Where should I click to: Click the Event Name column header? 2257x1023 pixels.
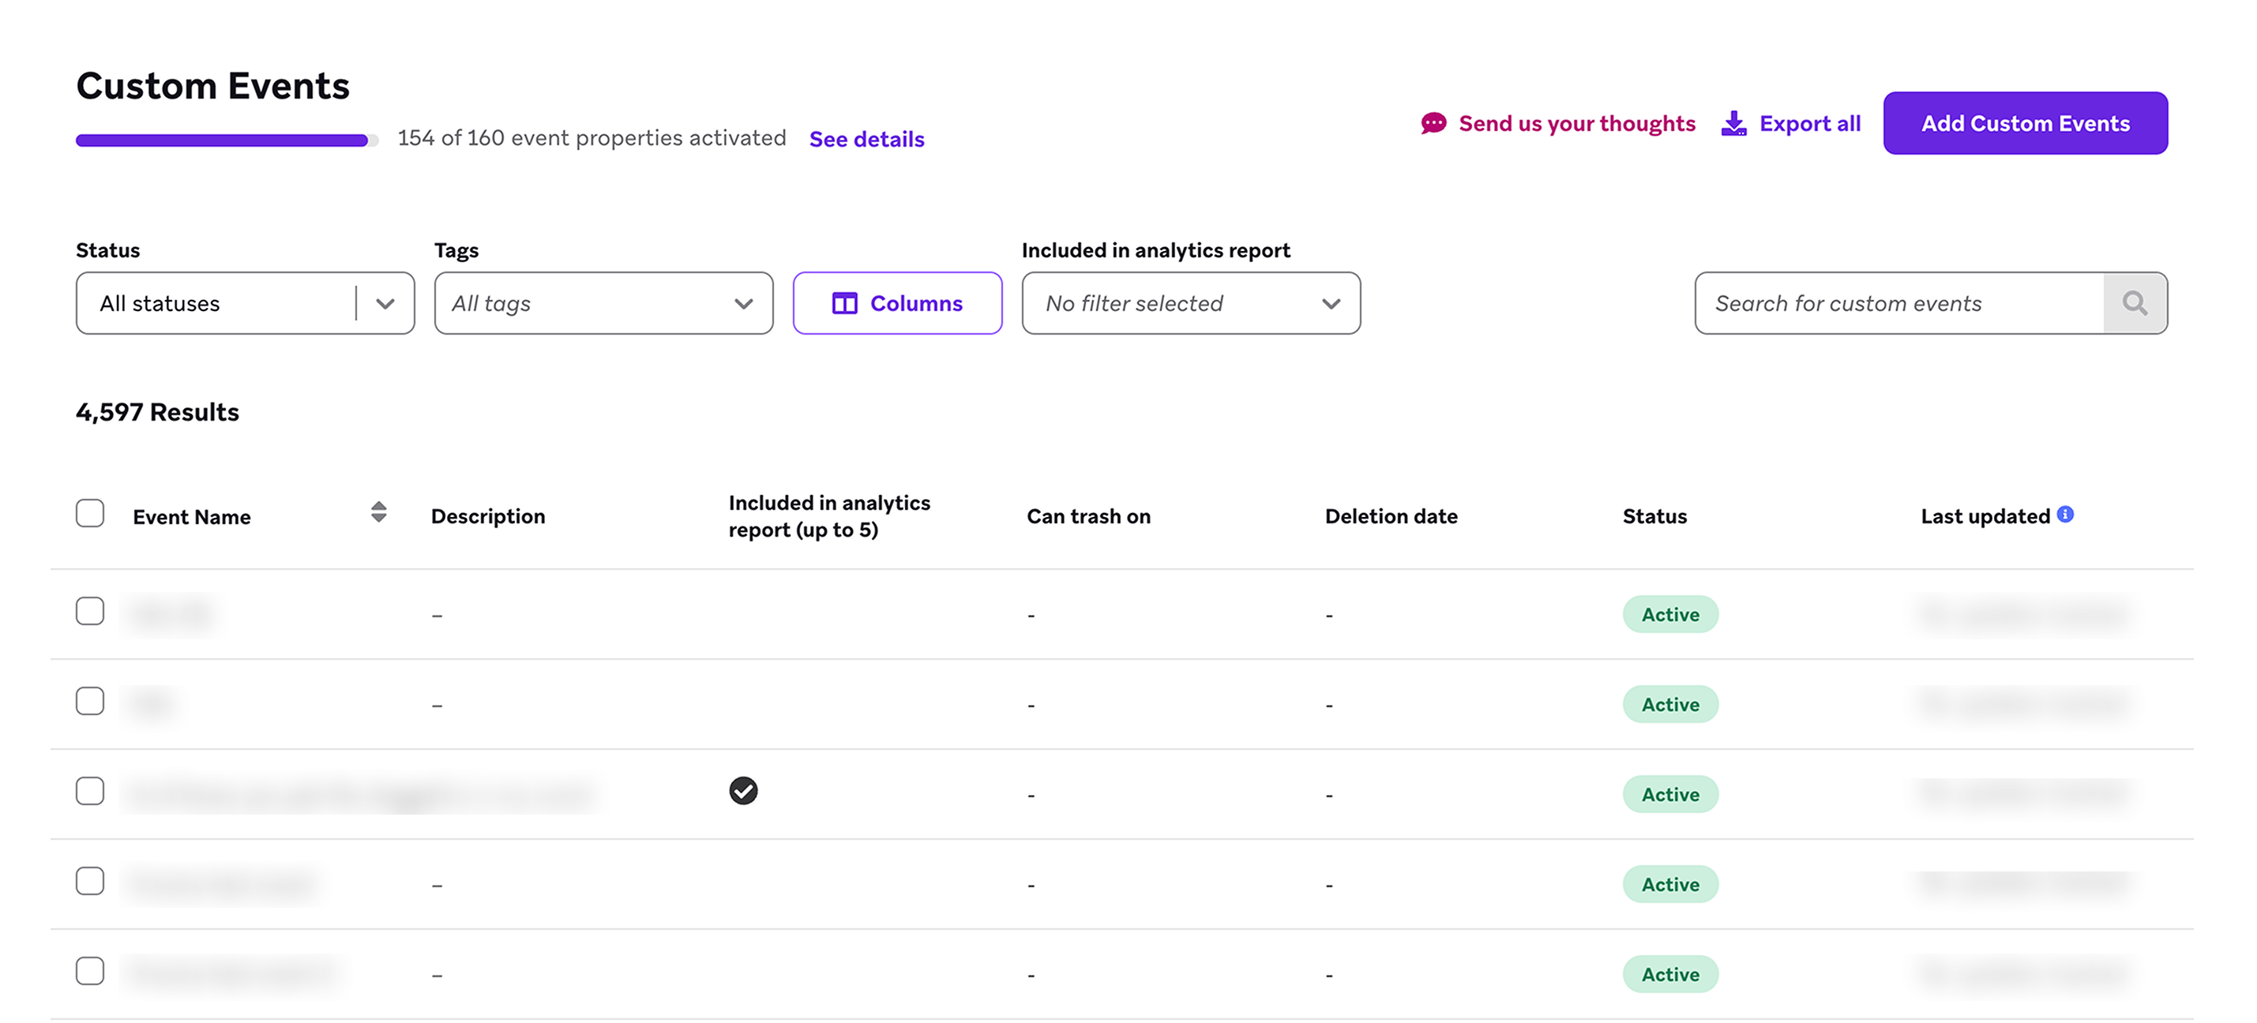tap(192, 517)
